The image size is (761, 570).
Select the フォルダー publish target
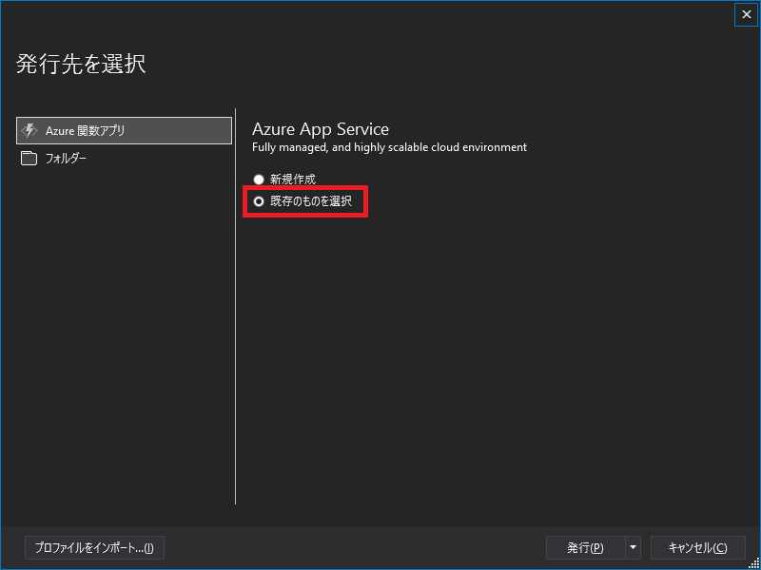pos(124,159)
